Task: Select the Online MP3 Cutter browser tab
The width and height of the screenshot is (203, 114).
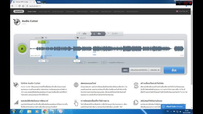Action: (x=24, y=2)
